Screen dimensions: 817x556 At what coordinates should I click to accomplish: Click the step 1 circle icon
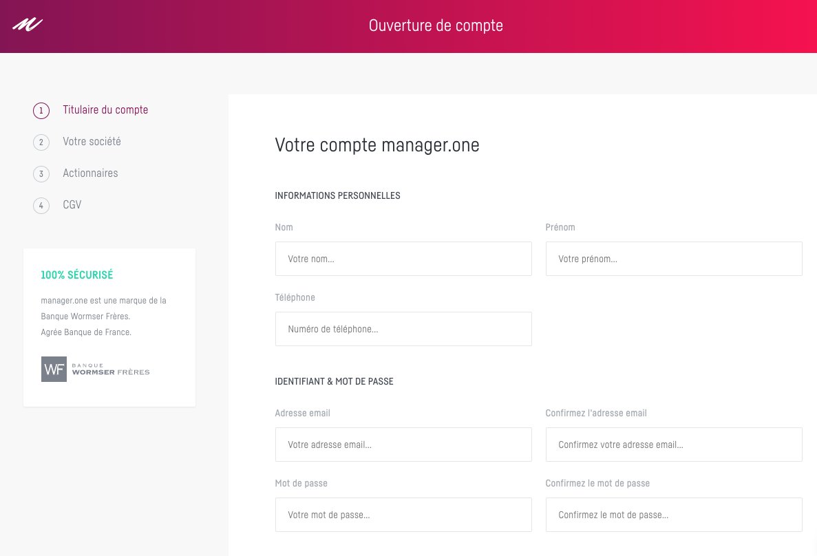(41, 111)
